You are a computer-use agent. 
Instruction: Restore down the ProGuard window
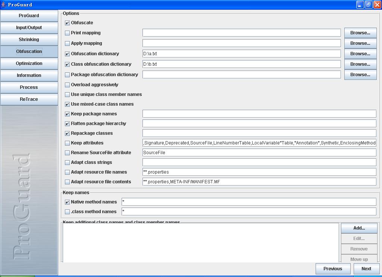click(x=369, y=4)
